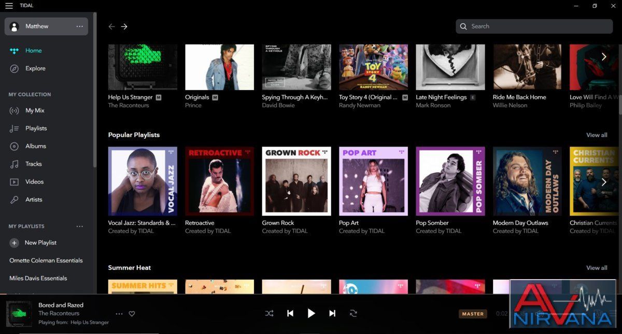Click the Albums disc icon
Image resolution: width=622 pixels, height=334 pixels.
click(x=15, y=147)
